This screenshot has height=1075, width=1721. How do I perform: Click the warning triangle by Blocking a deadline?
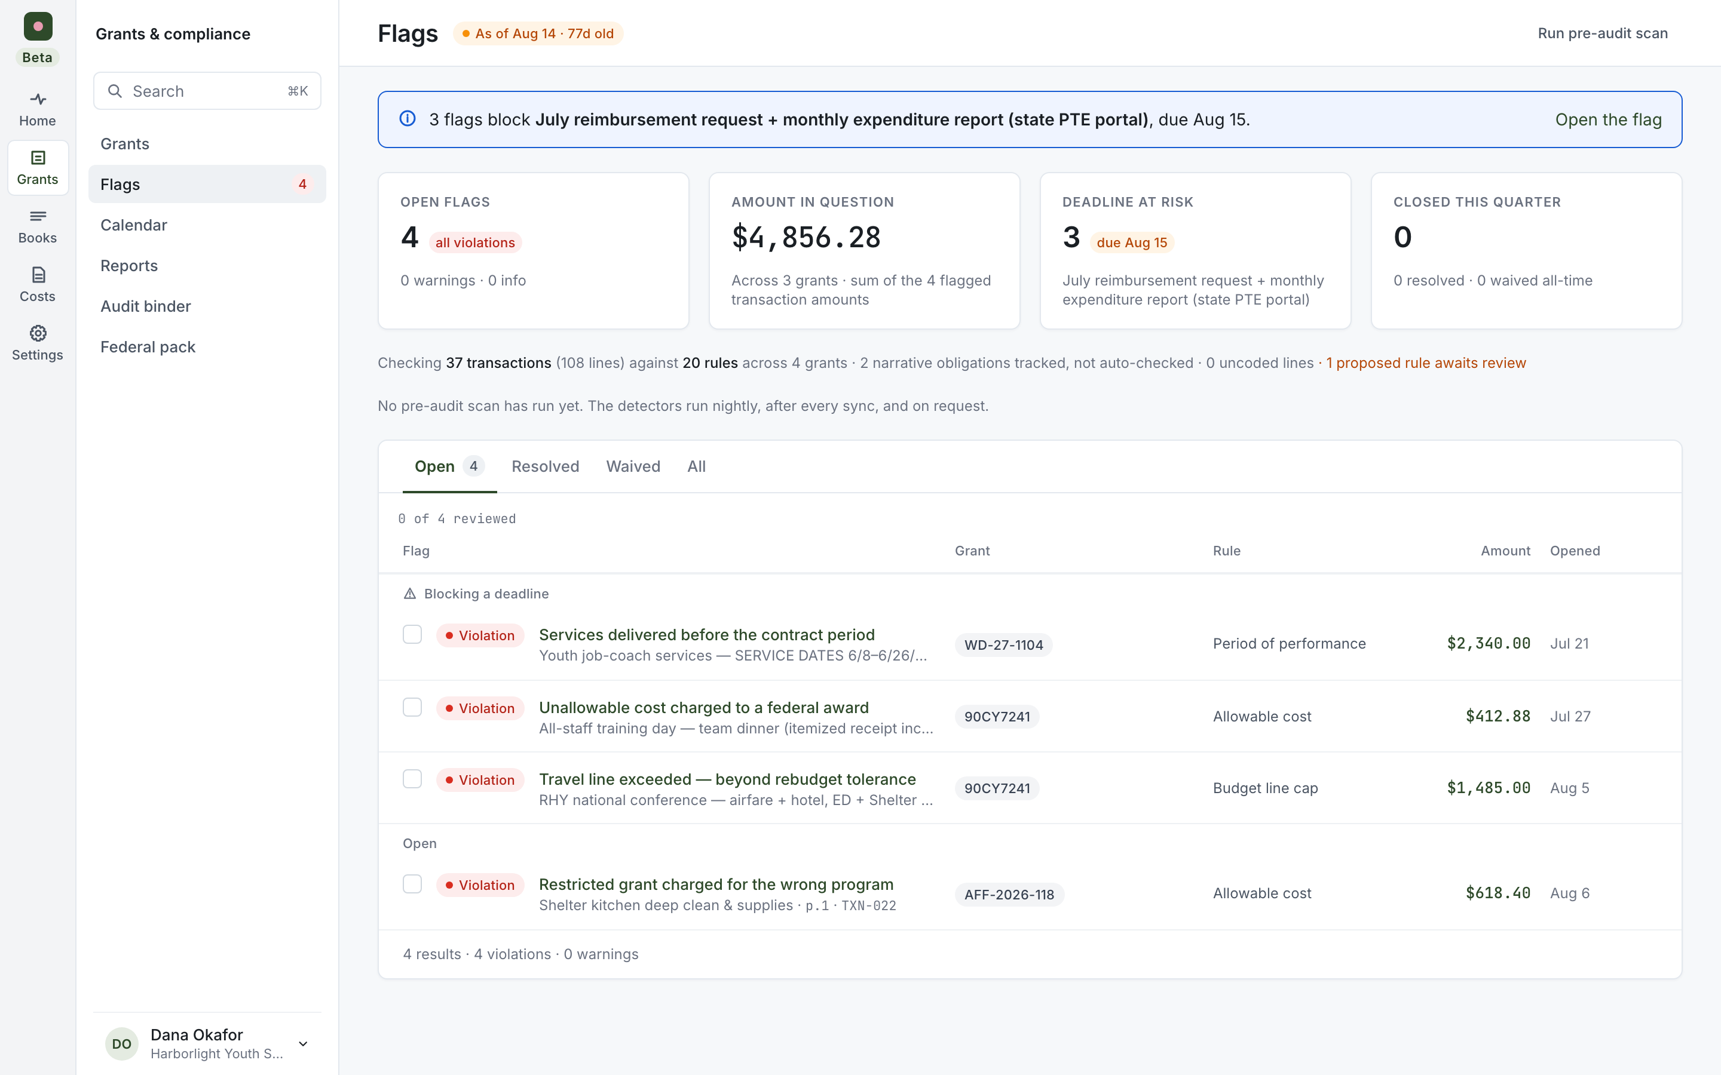click(x=409, y=594)
